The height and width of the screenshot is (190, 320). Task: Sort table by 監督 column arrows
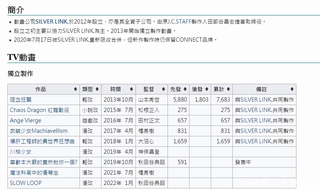163,89
